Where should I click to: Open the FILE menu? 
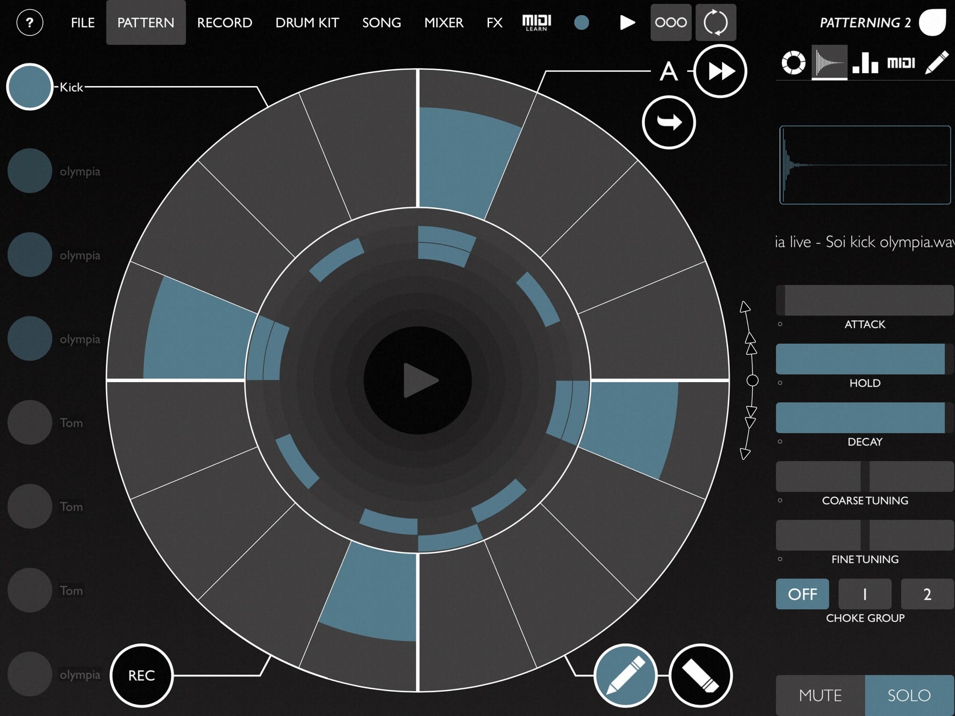(x=83, y=22)
